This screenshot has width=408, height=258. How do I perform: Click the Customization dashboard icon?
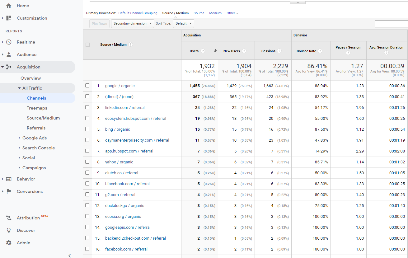coord(9,18)
